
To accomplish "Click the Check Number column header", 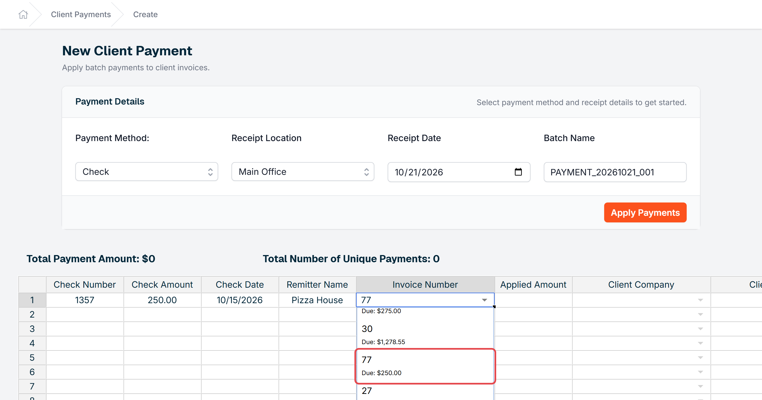I will (x=85, y=284).
